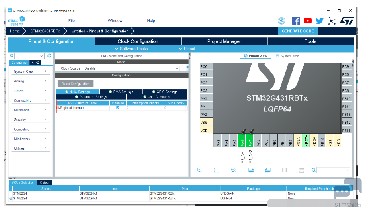The height and width of the screenshot is (211, 365).
Task: Click the GENERATE CODE button
Action: point(298,31)
